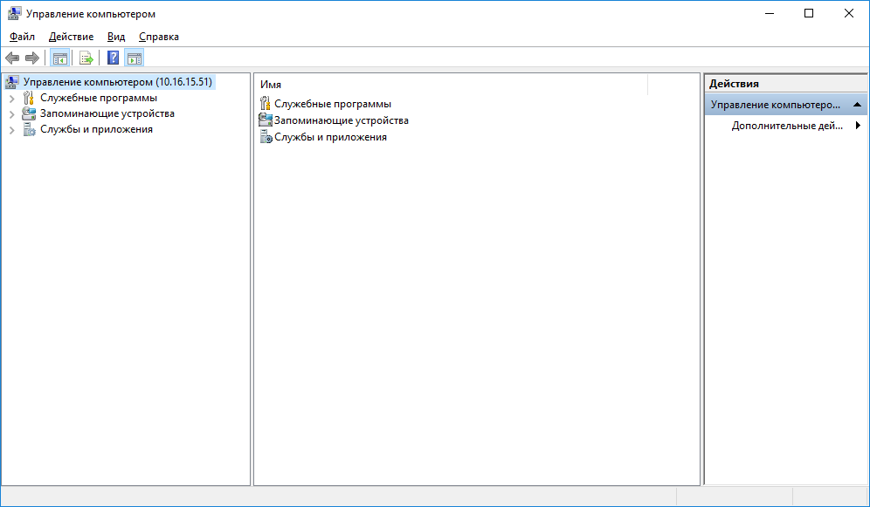The width and height of the screenshot is (870, 507).
Task: Click the Действия pane title
Action: pos(734,84)
